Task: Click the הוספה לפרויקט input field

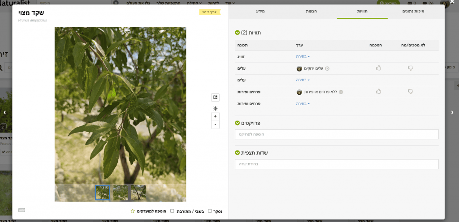Action: (336, 134)
